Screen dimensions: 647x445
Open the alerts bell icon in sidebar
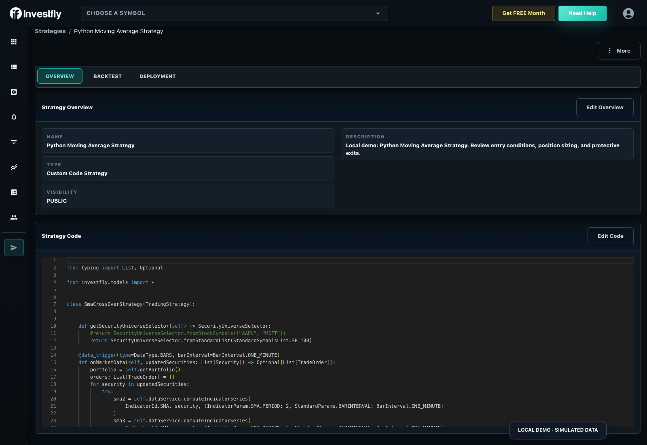pos(14,117)
